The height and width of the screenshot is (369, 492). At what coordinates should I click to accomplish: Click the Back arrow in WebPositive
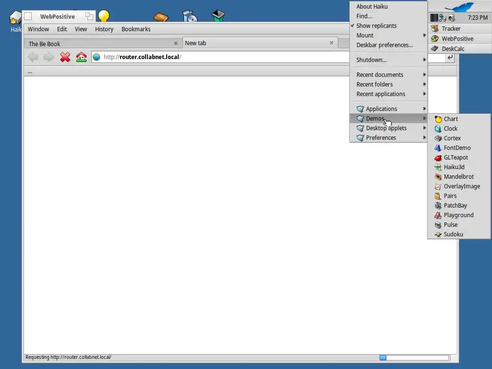tap(33, 57)
